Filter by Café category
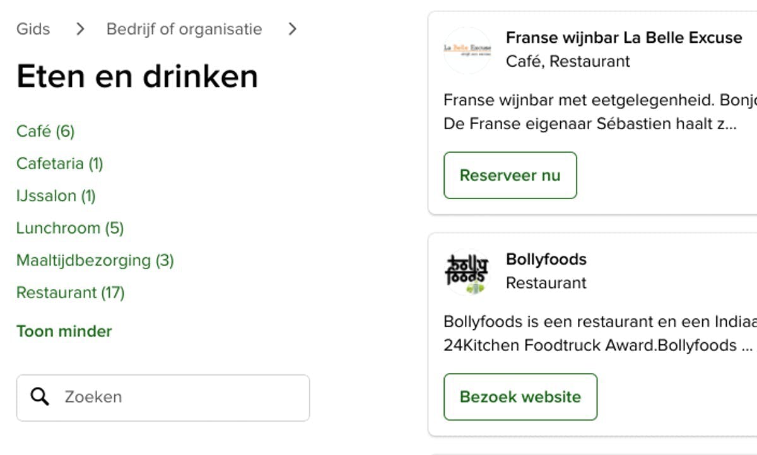Image resolution: width=757 pixels, height=455 pixels. (x=45, y=131)
